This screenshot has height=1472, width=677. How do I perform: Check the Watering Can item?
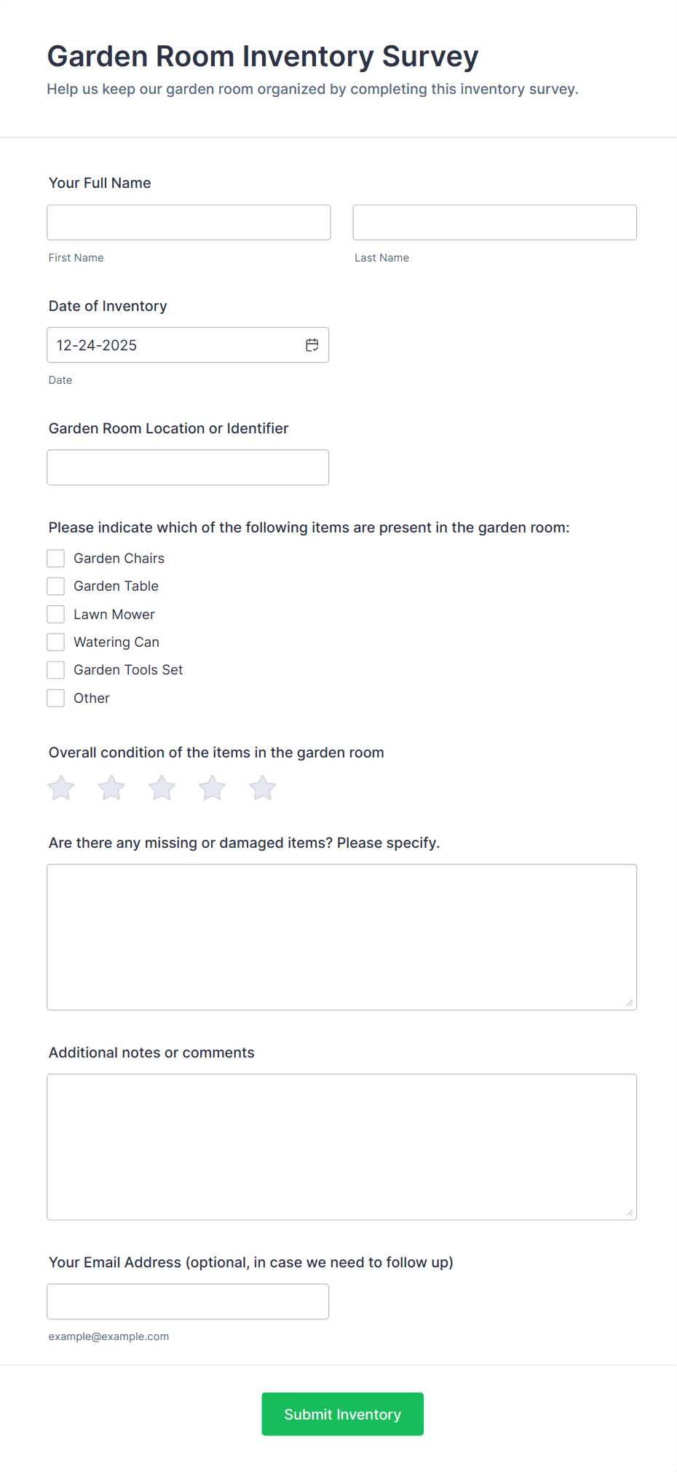(55, 642)
